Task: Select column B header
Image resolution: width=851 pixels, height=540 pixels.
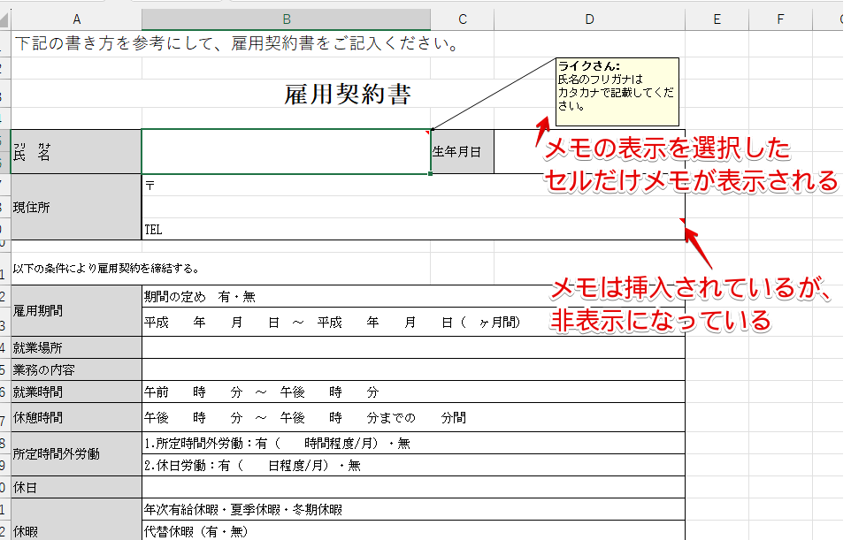Action: pos(283,18)
